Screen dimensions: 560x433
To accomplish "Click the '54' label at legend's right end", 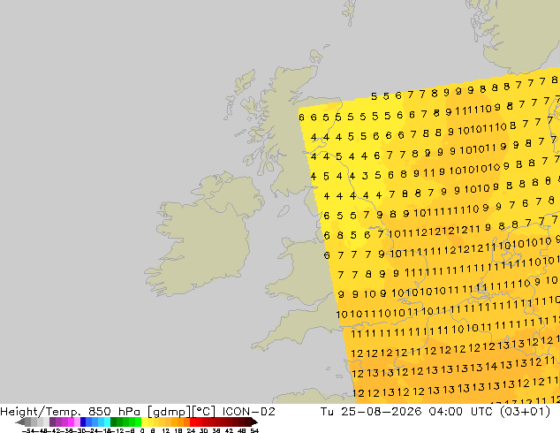I will coord(254,430).
